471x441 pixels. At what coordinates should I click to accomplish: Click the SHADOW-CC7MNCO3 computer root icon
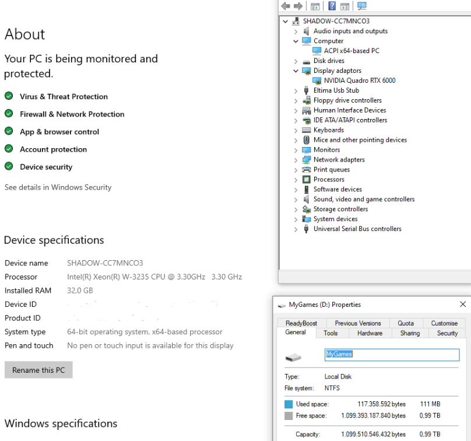(296, 21)
